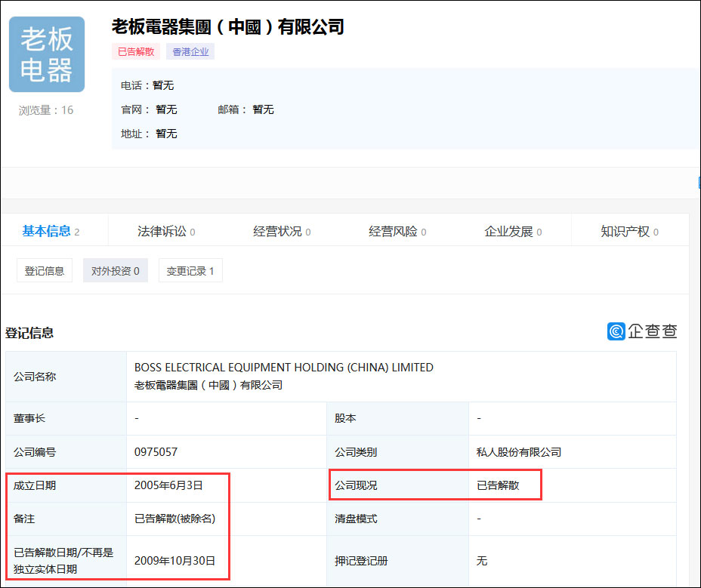Click the company number 0975057
The width and height of the screenshot is (701, 588).
coord(156,451)
